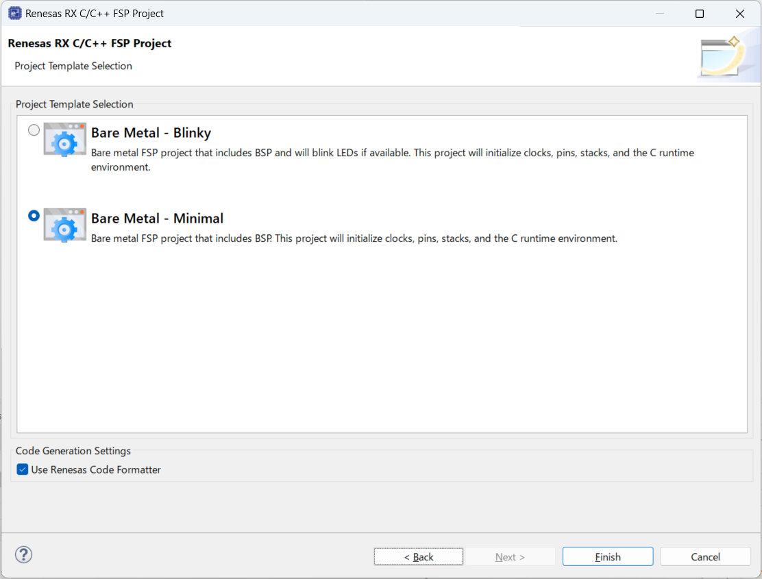The height and width of the screenshot is (579, 762).
Task: Minimize the Renesas RX project window
Action: (659, 14)
